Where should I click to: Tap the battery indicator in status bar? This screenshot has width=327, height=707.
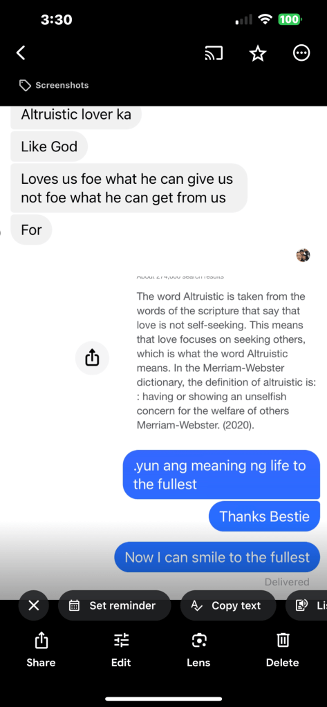point(290,19)
